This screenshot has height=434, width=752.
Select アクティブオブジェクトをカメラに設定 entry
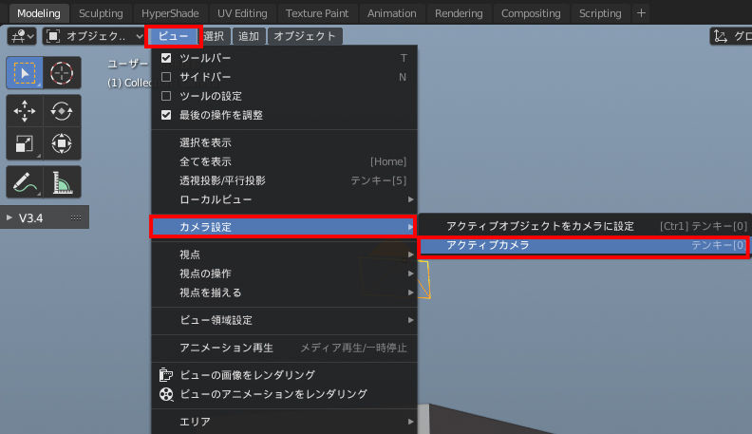click(583, 226)
